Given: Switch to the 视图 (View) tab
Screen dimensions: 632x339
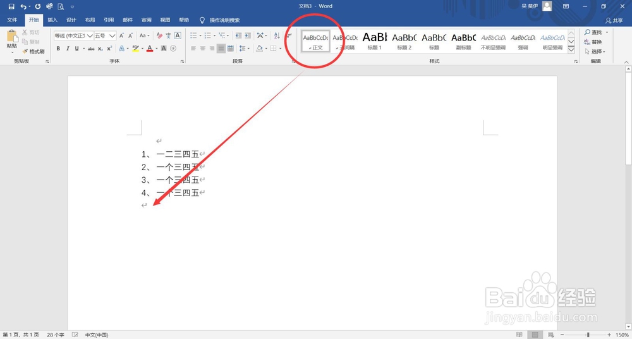Looking at the screenshot, I should (165, 20).
